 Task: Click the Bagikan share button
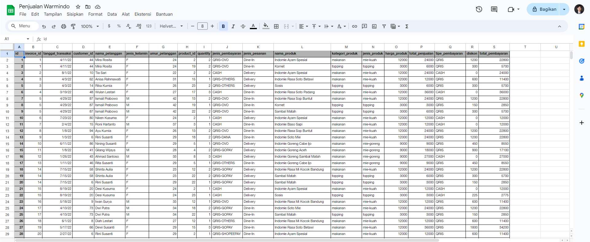point(544,9)
